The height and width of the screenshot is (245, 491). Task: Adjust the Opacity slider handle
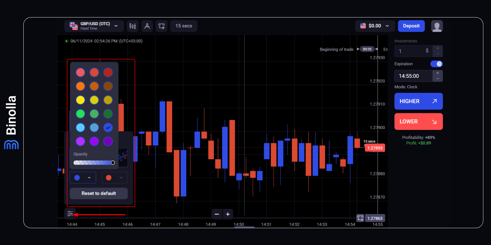pos(113,163)
